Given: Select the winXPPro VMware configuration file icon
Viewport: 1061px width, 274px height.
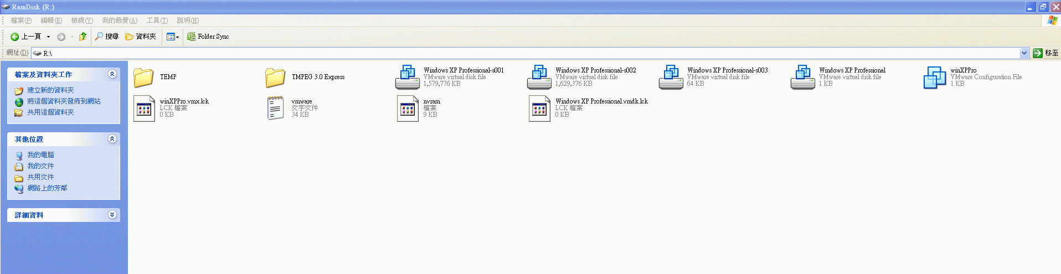Looking at the screenshot, I should pyautogui.click(x=935, y=77).
